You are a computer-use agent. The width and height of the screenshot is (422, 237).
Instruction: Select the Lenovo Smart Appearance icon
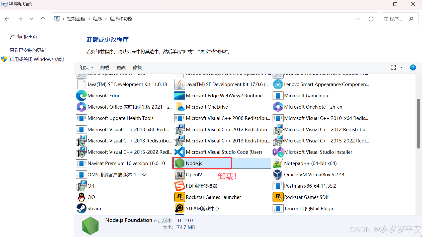(278, 84)
